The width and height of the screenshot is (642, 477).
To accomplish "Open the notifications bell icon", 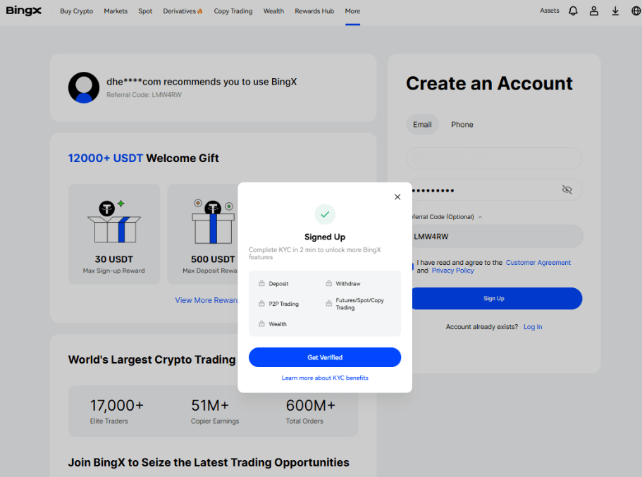I will pos(573,11).
